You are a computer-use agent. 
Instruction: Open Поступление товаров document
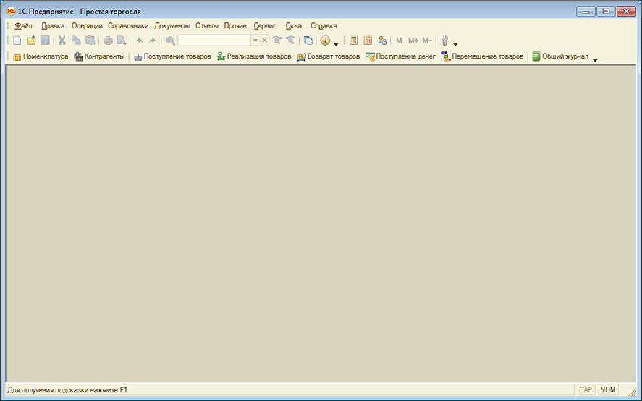point(172,56)
